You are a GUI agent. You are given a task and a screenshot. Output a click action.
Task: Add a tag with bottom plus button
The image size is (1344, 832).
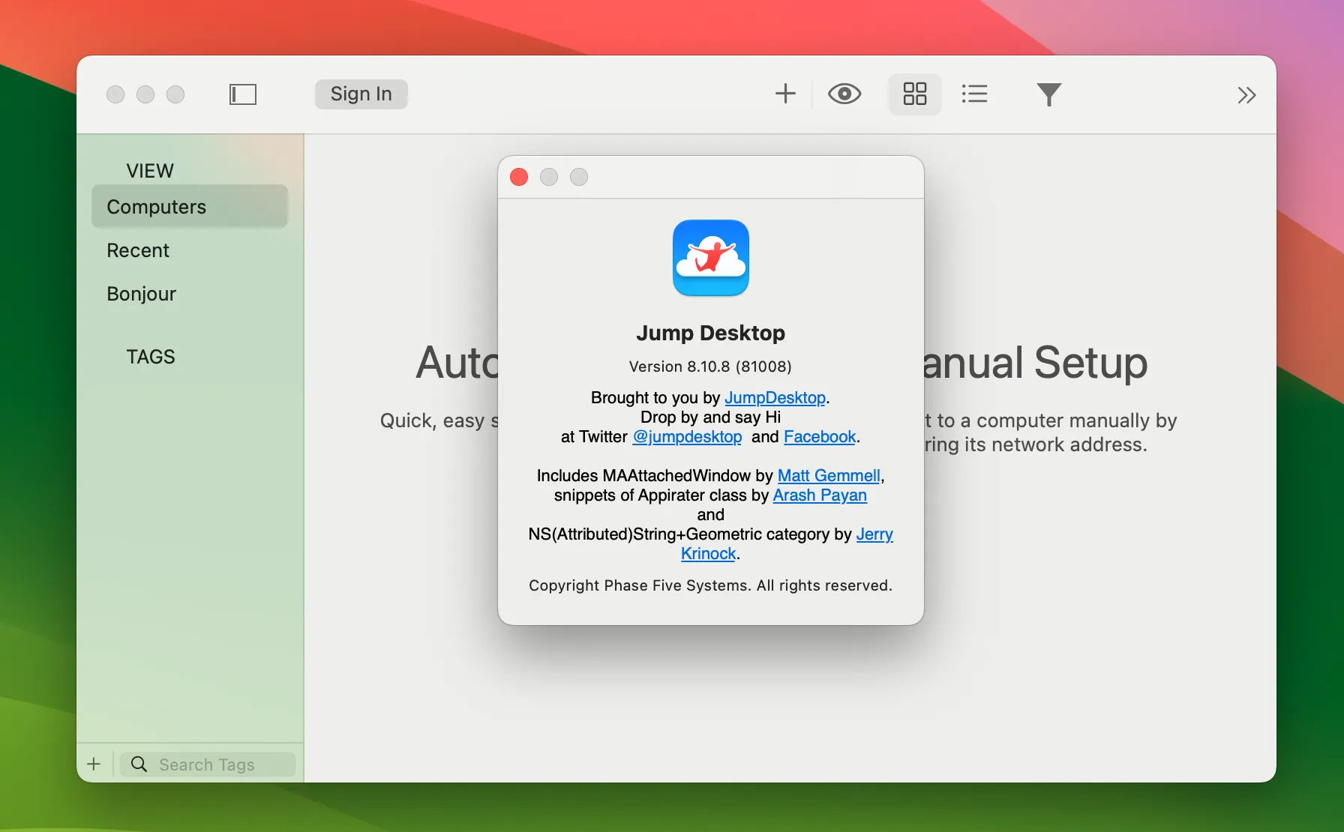click(x=94, y=764)
